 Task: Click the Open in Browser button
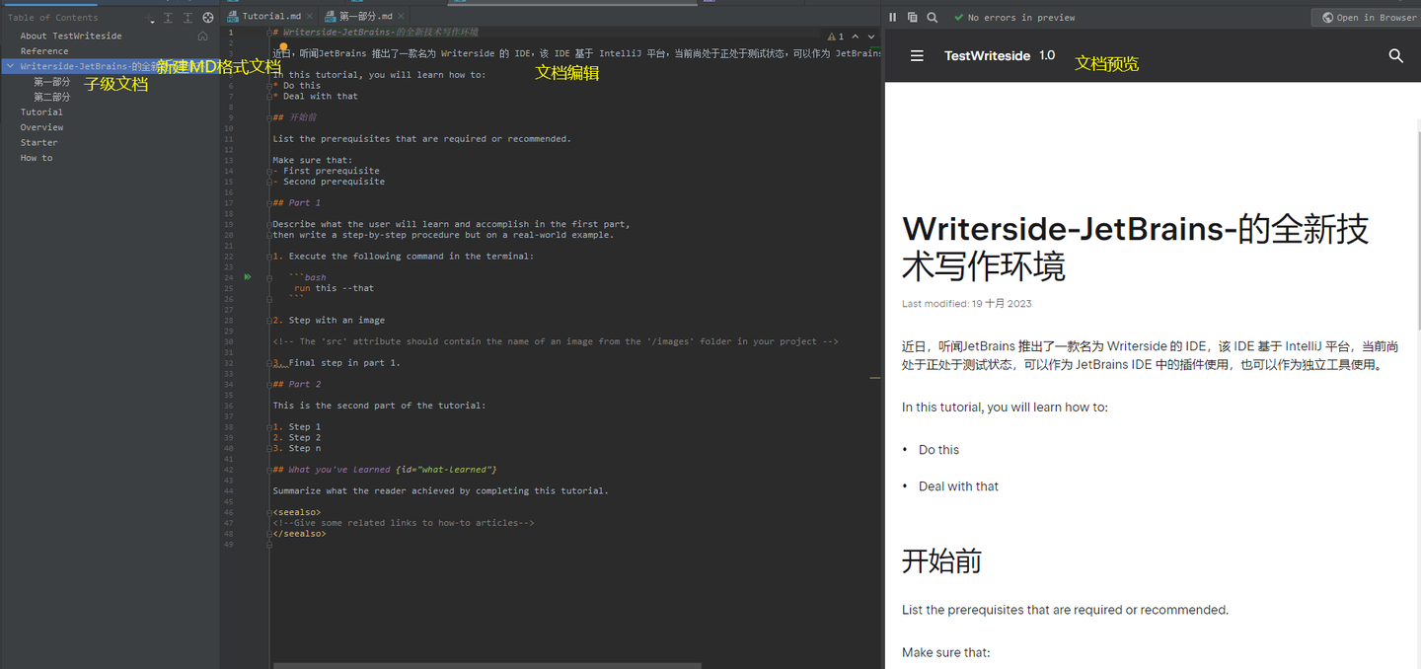coord(1365,17)
